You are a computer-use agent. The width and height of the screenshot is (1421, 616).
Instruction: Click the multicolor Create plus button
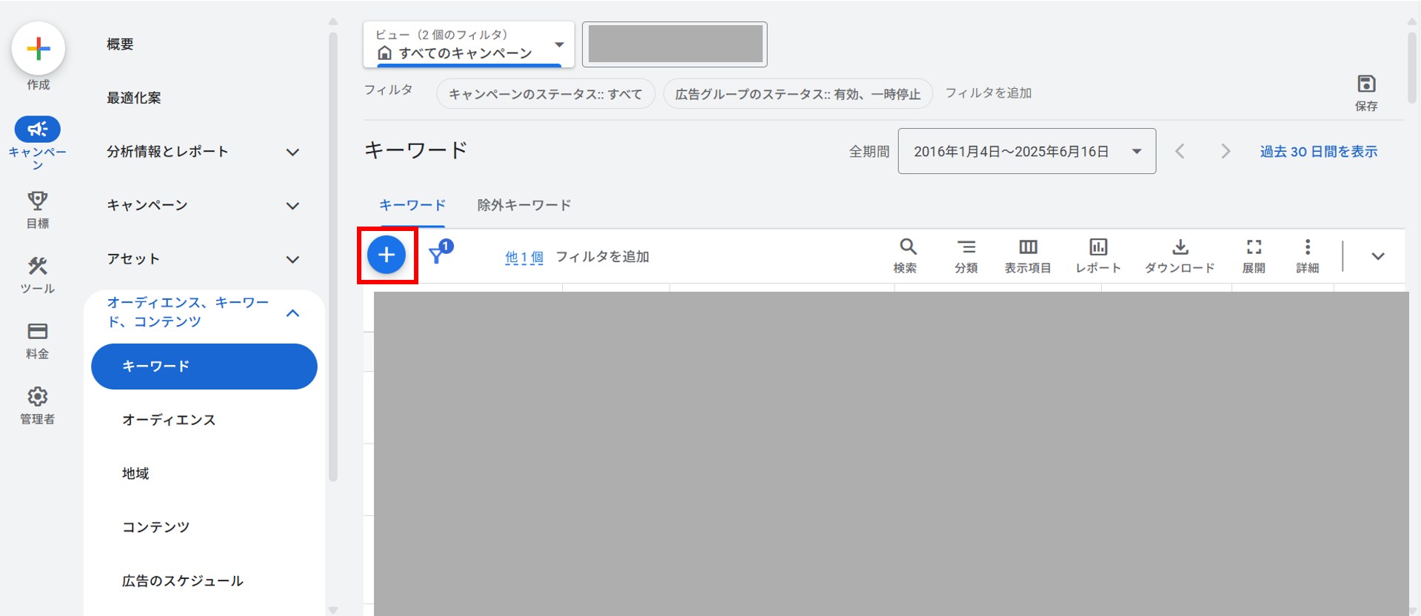tap(39, 49)
